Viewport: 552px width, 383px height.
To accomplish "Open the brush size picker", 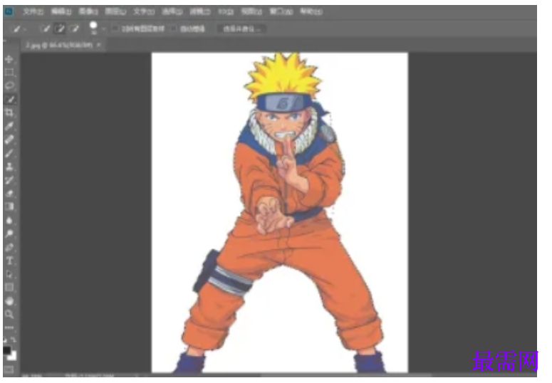I will [x=93, y=28].
